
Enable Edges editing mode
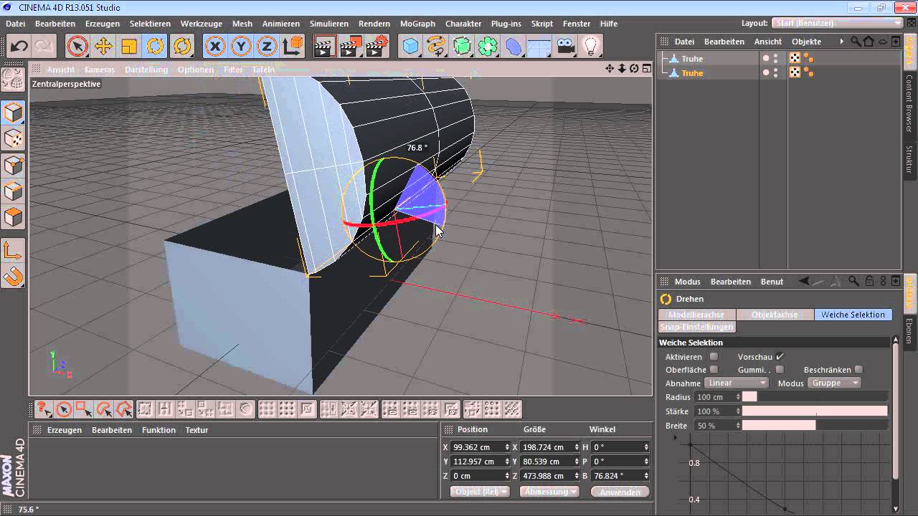[x=14, y=191]
